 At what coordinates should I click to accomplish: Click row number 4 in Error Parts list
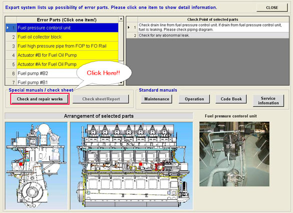(x=14, y=55)
